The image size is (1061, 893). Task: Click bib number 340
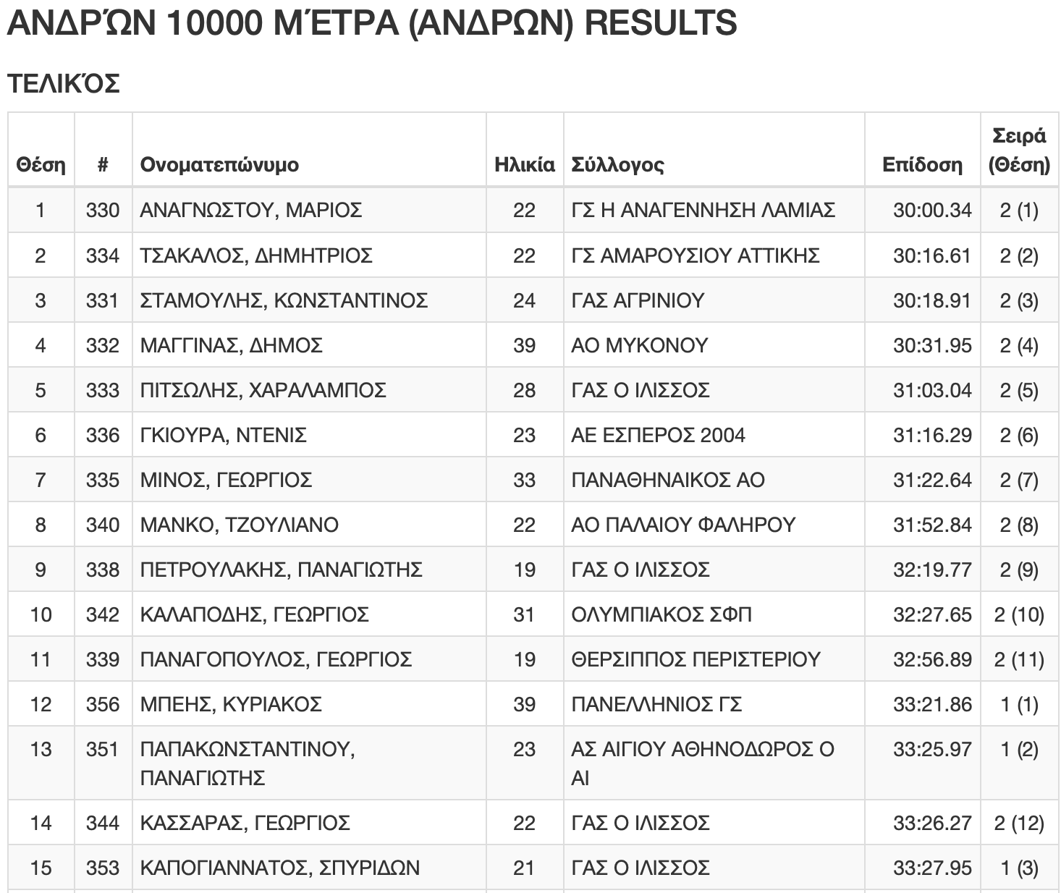103,525
